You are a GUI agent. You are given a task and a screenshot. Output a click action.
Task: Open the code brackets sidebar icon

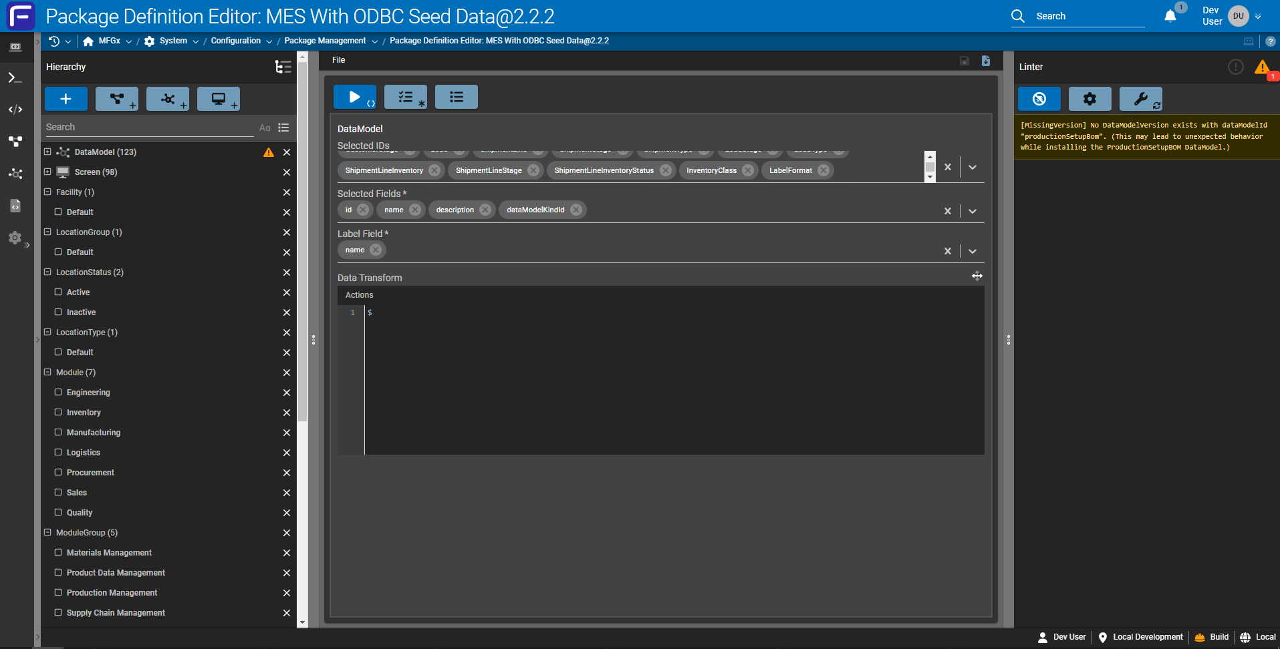[15, 110]
